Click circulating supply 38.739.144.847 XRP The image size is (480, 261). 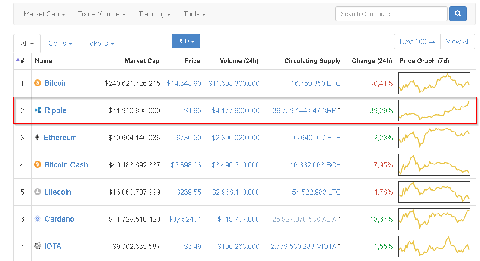(x=305, y=110)
